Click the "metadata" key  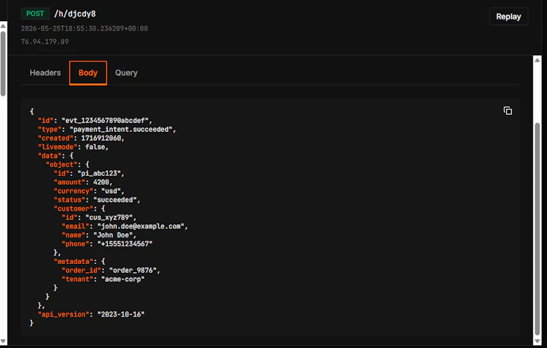[x=73, y=262]
